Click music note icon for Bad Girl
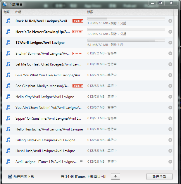 click(x=8, y=86)
